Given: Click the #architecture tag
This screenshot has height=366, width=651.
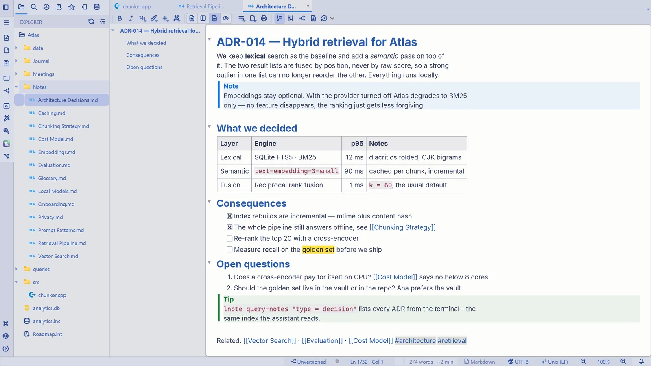Looking at the screenshot, I should tap(415, 341).
